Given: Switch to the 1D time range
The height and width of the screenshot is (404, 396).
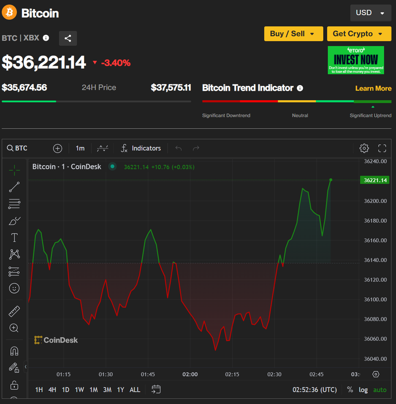Looking at the screenshot, I should coord(65,390).
